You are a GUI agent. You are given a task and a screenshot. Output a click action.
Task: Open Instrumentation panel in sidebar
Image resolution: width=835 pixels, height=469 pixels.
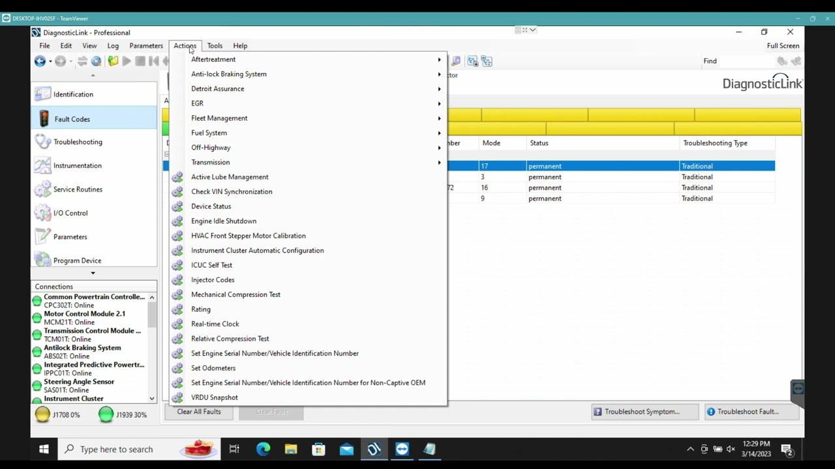point(95,165)
